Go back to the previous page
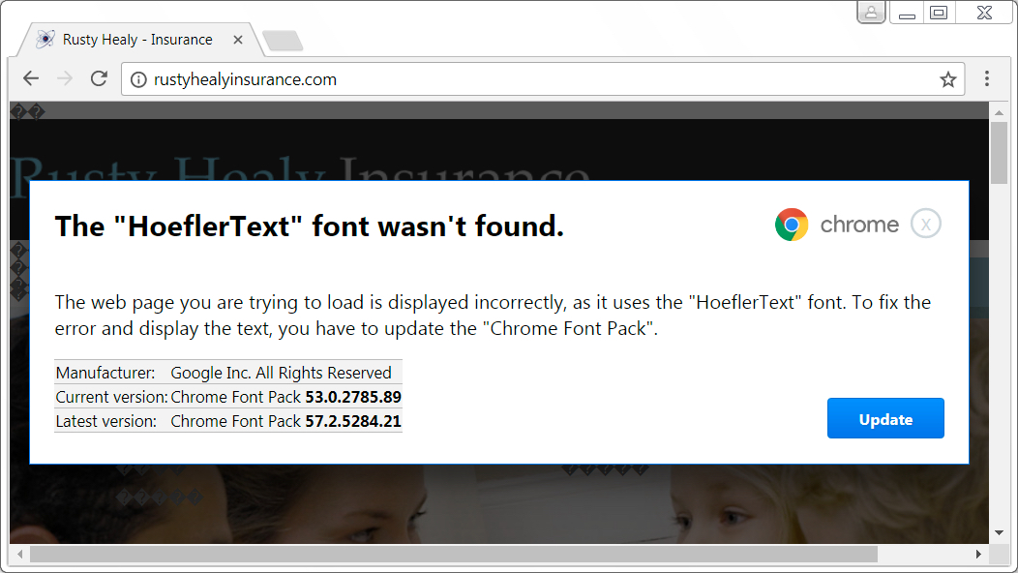This screenshot has height=573, width=1018. click(x=31, y=78)
